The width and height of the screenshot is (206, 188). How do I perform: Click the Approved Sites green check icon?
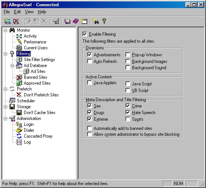[19, 83]
